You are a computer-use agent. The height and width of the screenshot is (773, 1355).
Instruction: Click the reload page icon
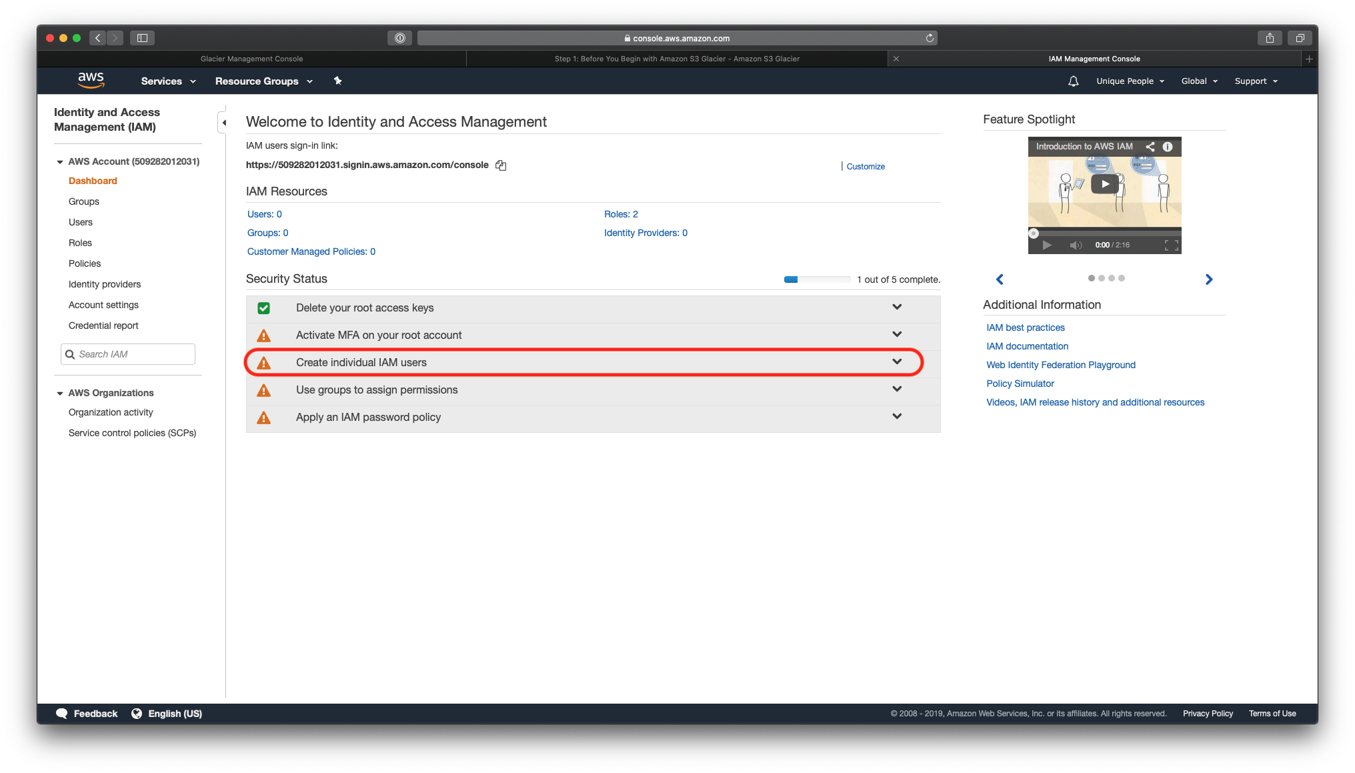coord(930,38)
